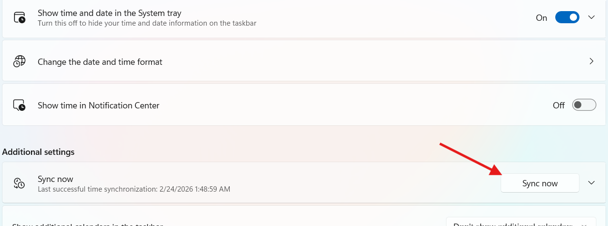Click the clock icon beside System tray setting

tap(19, 18)
